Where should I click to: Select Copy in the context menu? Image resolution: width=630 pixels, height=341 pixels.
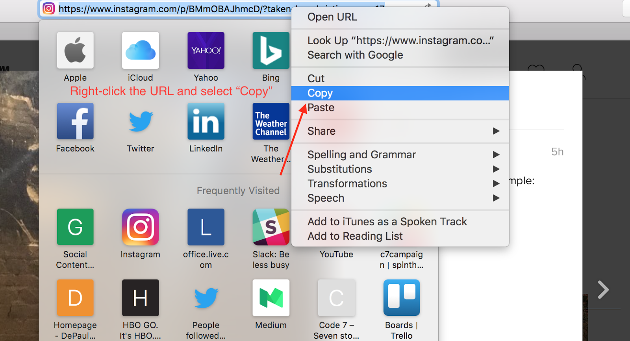[x=400, y=93]
